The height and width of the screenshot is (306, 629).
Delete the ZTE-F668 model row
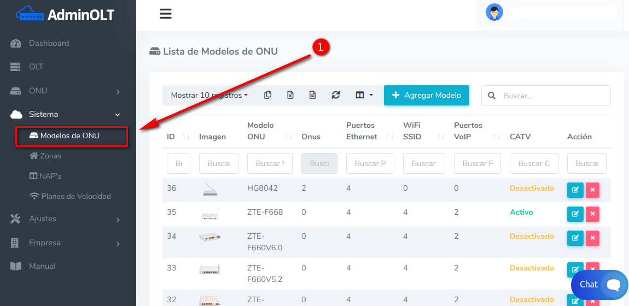coord(592,214)
